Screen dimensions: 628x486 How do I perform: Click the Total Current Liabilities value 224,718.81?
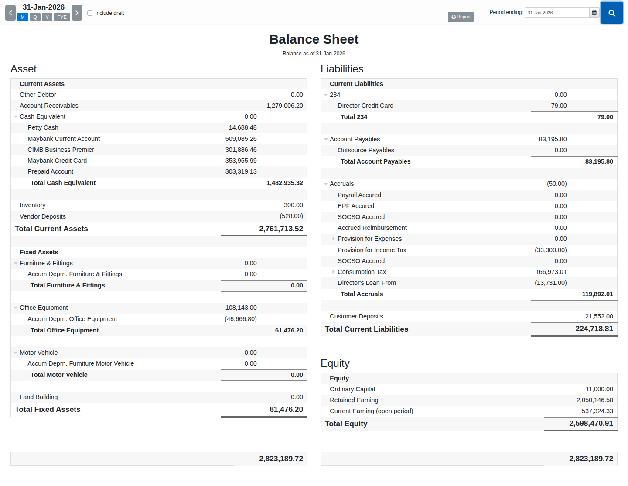point(594,329)
